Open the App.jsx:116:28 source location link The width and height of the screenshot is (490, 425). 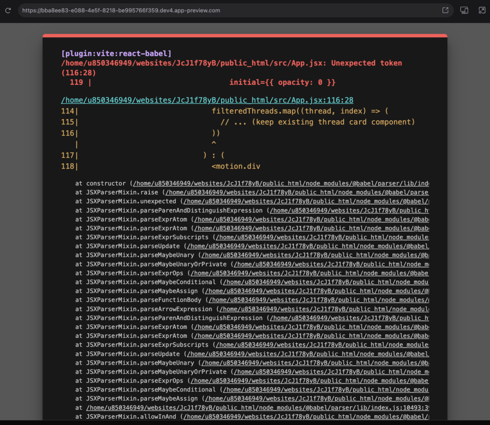(x=208, y=100)
